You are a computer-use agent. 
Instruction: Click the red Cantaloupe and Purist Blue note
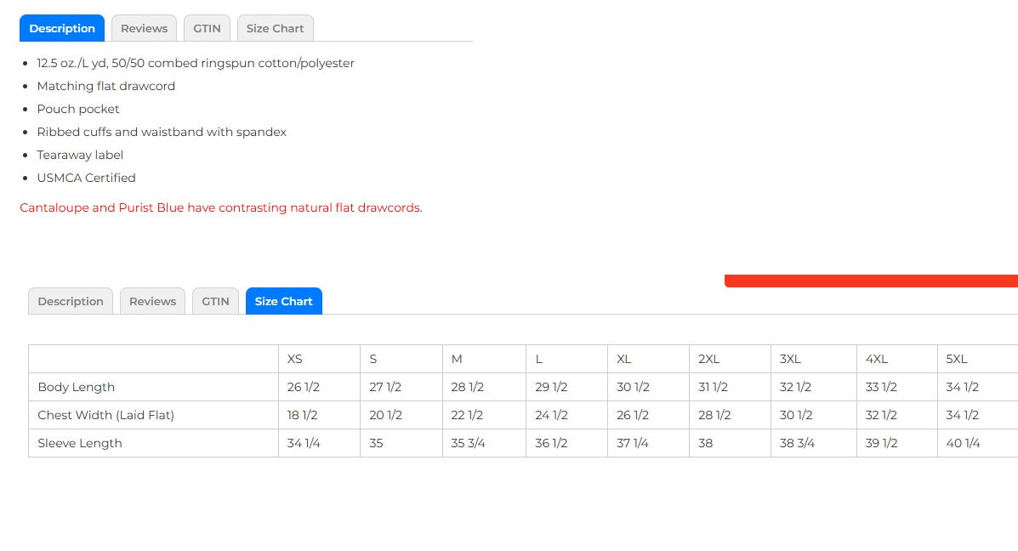(x=221, y=207)
